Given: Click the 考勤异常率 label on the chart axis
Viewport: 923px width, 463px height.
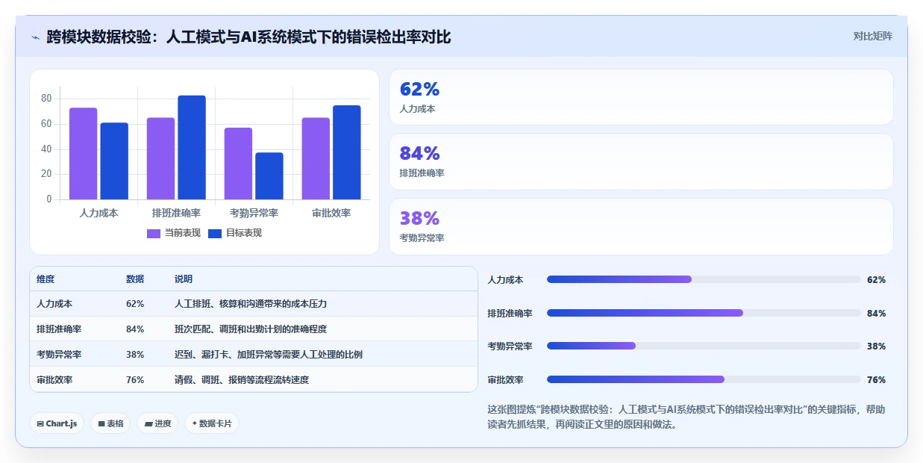Looking at the screenshot, I should [254, 213].
